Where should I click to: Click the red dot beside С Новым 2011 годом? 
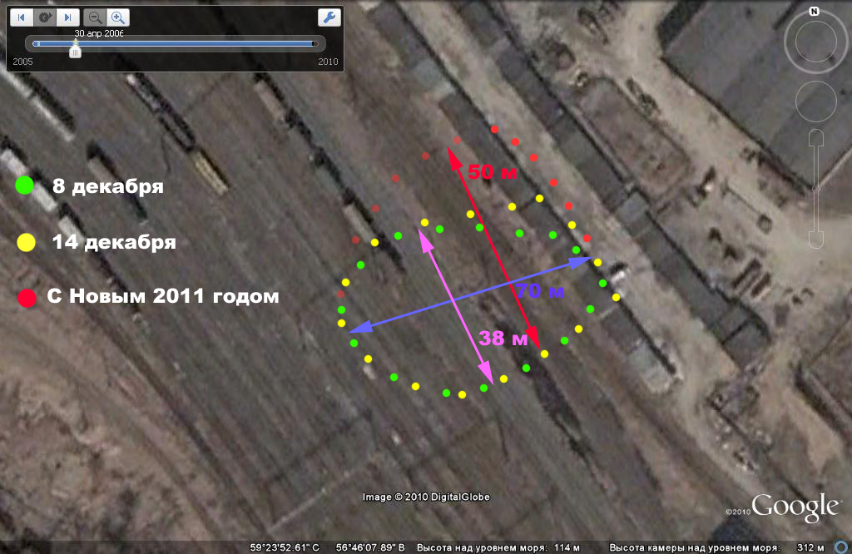(26, 297)
